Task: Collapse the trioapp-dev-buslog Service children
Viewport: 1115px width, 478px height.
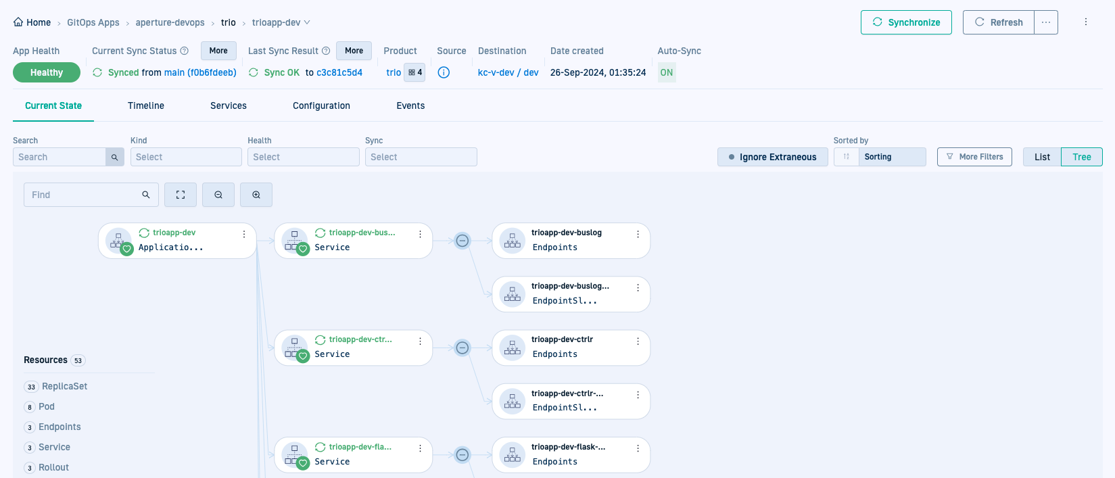Action: (462, 241)
